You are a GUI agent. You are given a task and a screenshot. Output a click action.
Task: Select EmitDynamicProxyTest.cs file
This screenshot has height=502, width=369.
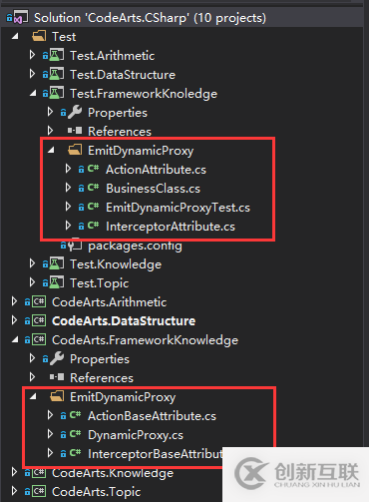point(178,208)
